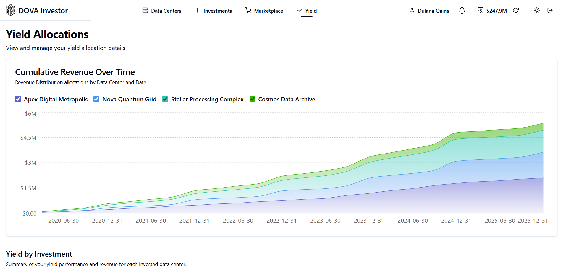Uncheck Apex Digital Metropolis in legend

tap(18, 99)
